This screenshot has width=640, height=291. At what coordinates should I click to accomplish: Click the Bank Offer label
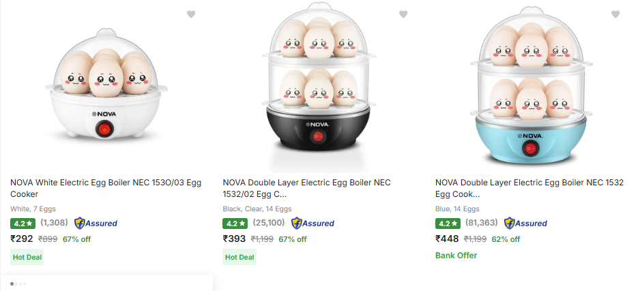[456, 256]
